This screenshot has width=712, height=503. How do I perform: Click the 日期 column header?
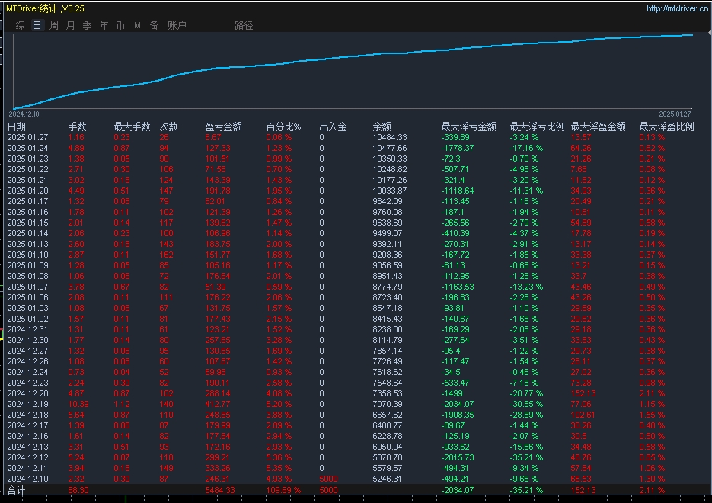pos(16,127)
